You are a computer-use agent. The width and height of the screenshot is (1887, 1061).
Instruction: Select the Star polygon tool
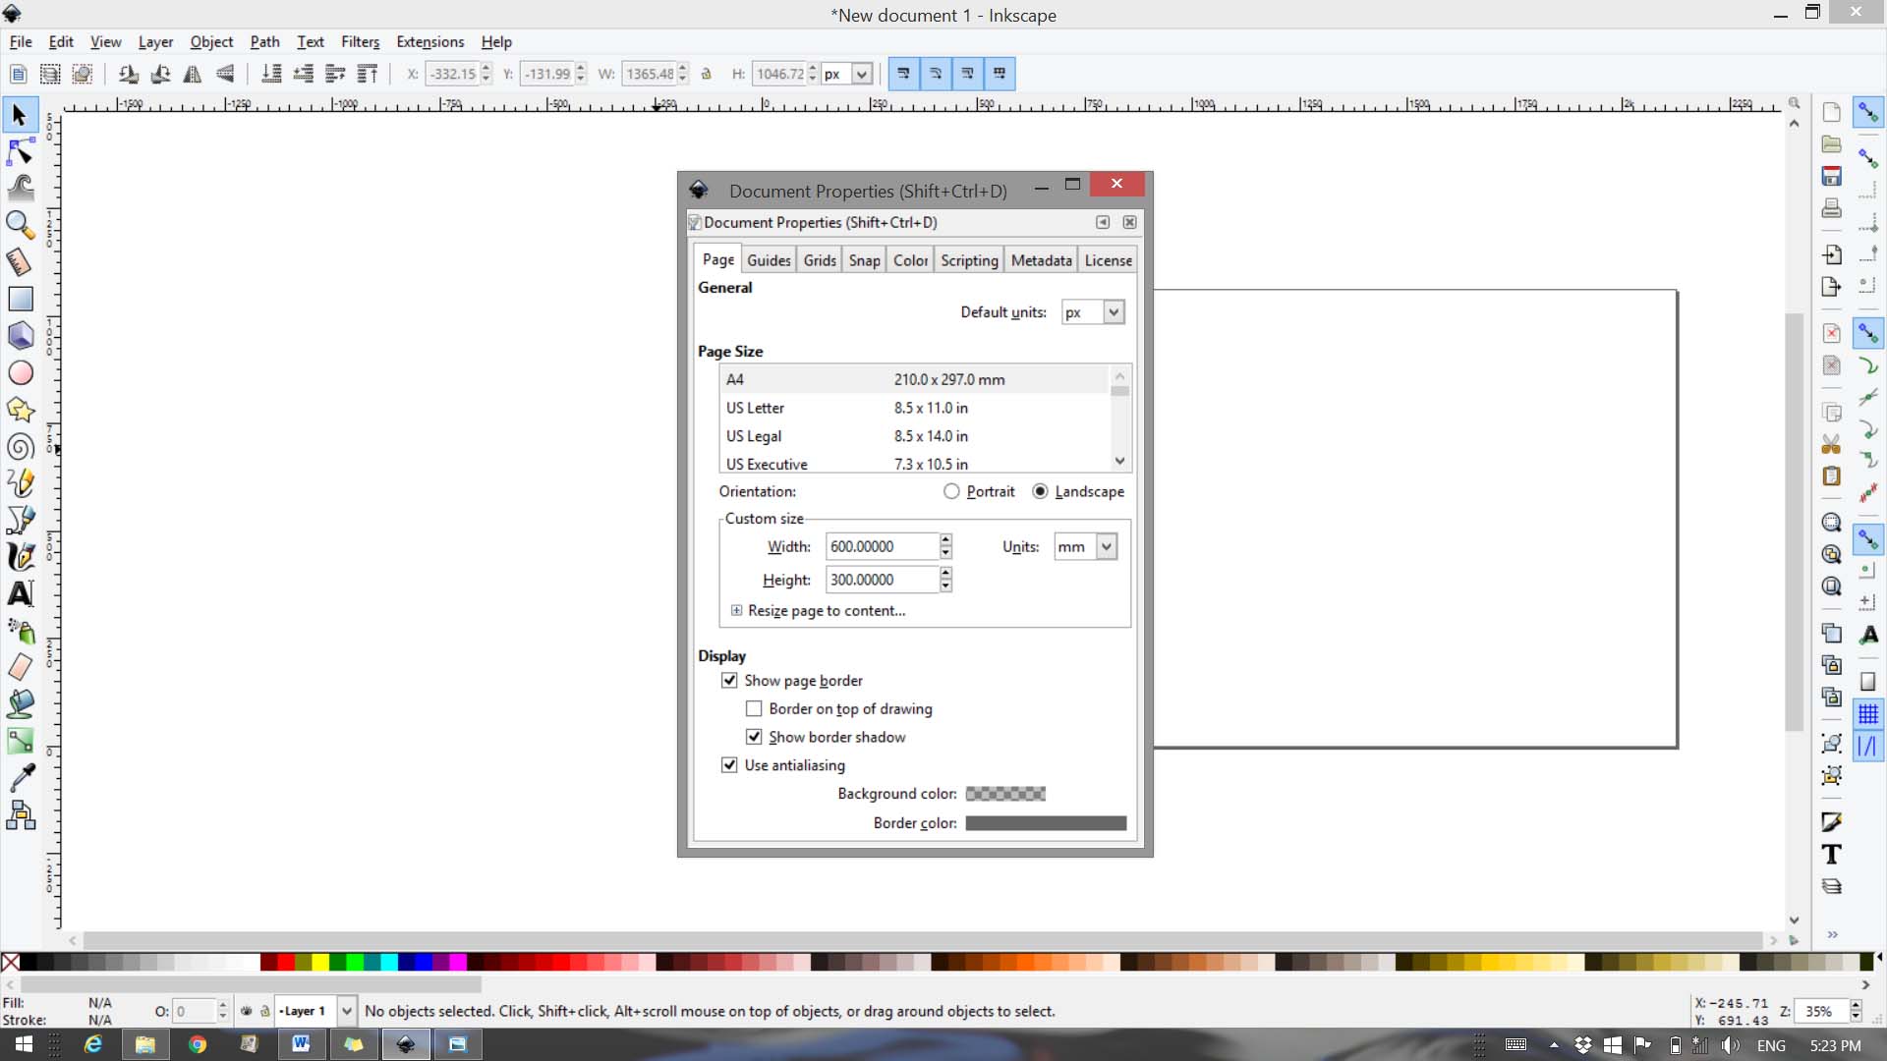[20, 410]
